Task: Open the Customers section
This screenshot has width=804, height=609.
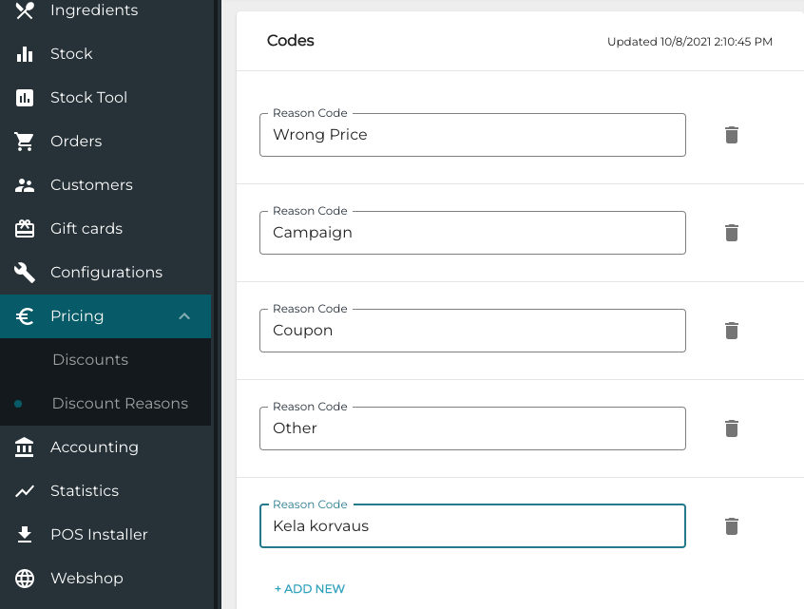Action: [x=91, y=185]
